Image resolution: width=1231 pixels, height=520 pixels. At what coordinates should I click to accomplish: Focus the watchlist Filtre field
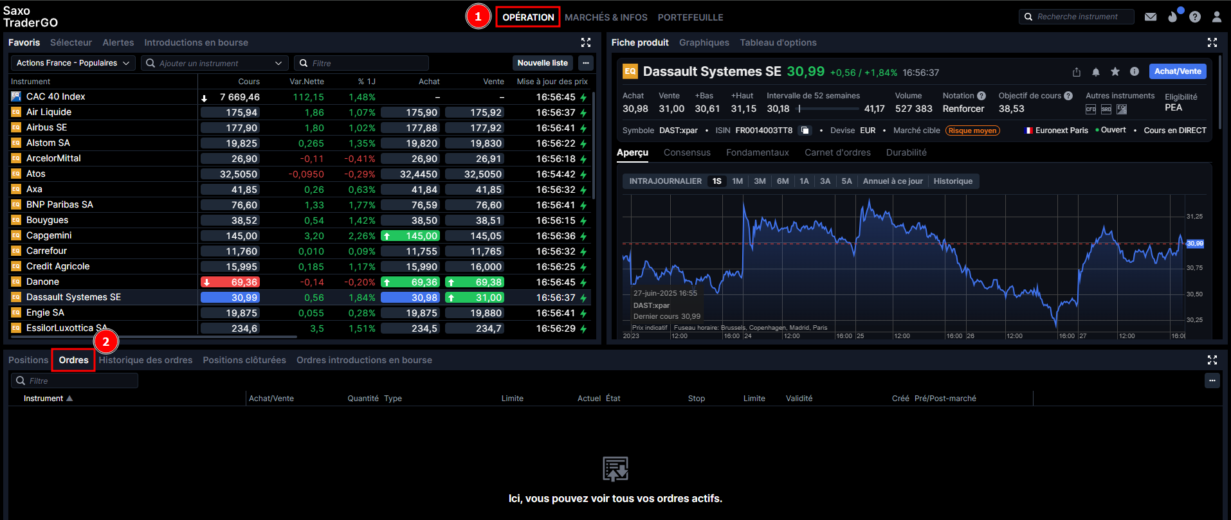point(361,63)
